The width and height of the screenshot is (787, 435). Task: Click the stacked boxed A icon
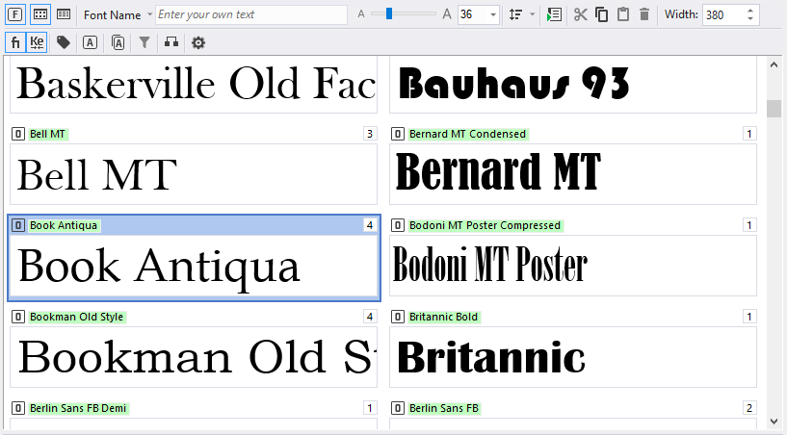point(118,42)
